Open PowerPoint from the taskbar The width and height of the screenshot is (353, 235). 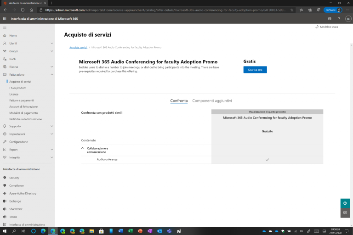coord(140,231)
